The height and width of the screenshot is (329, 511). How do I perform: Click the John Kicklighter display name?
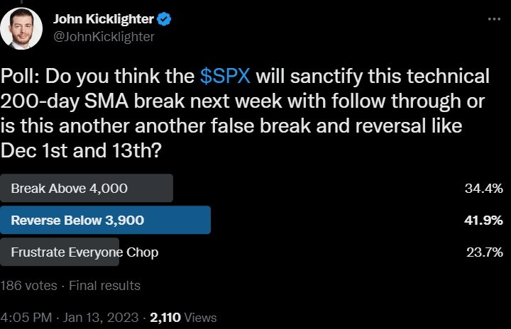[x=104, y=19]
